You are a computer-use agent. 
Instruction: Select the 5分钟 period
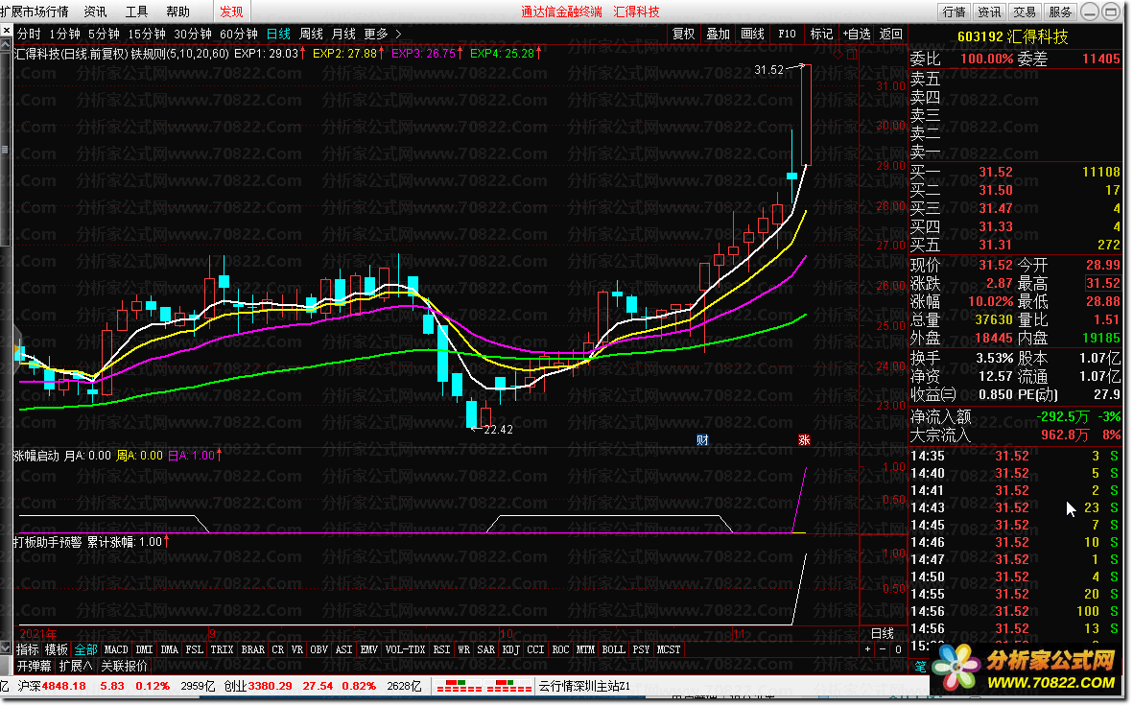(x=104, y=34)
